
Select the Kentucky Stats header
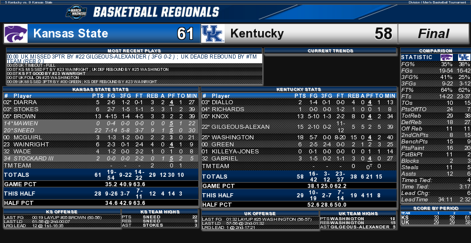click(299, 89)
